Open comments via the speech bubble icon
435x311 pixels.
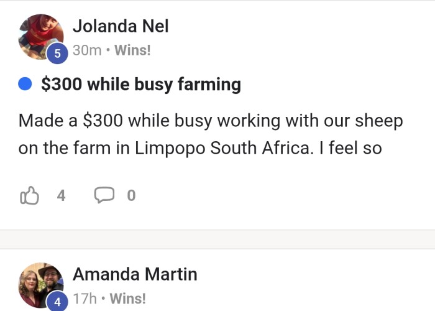pyautogui.click(x=104, y=195)
